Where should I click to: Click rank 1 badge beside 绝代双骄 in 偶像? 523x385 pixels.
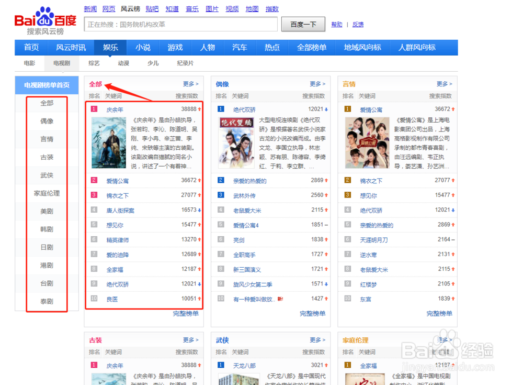[221, 109]
